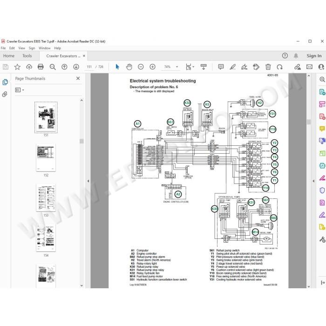Open Create PDF in the right pane

click(322, 116)
